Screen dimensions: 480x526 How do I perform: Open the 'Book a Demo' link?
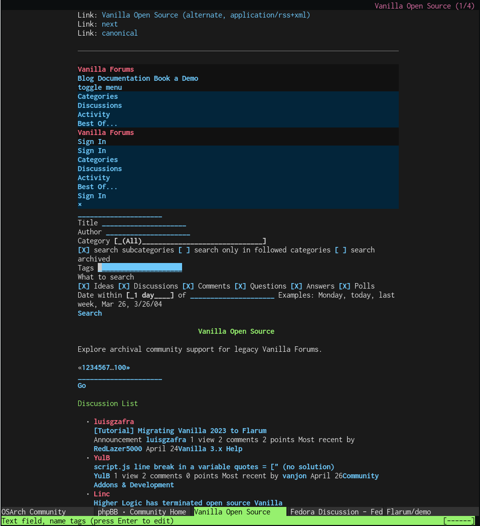[x=176, y=78]
